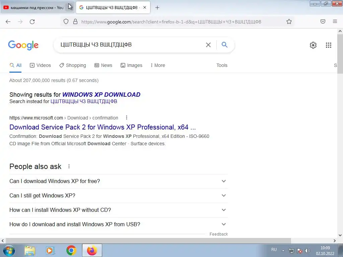Open a new tab with the plus button
Image resolution: width=343 pixels, height=257 pixels.
pyautogui.click(x=157, y=8)
